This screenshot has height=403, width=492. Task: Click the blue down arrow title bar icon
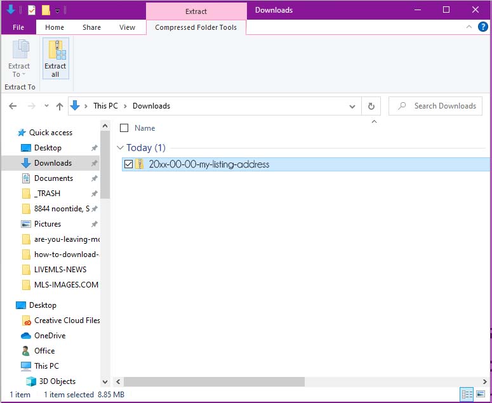pos(11,10)
